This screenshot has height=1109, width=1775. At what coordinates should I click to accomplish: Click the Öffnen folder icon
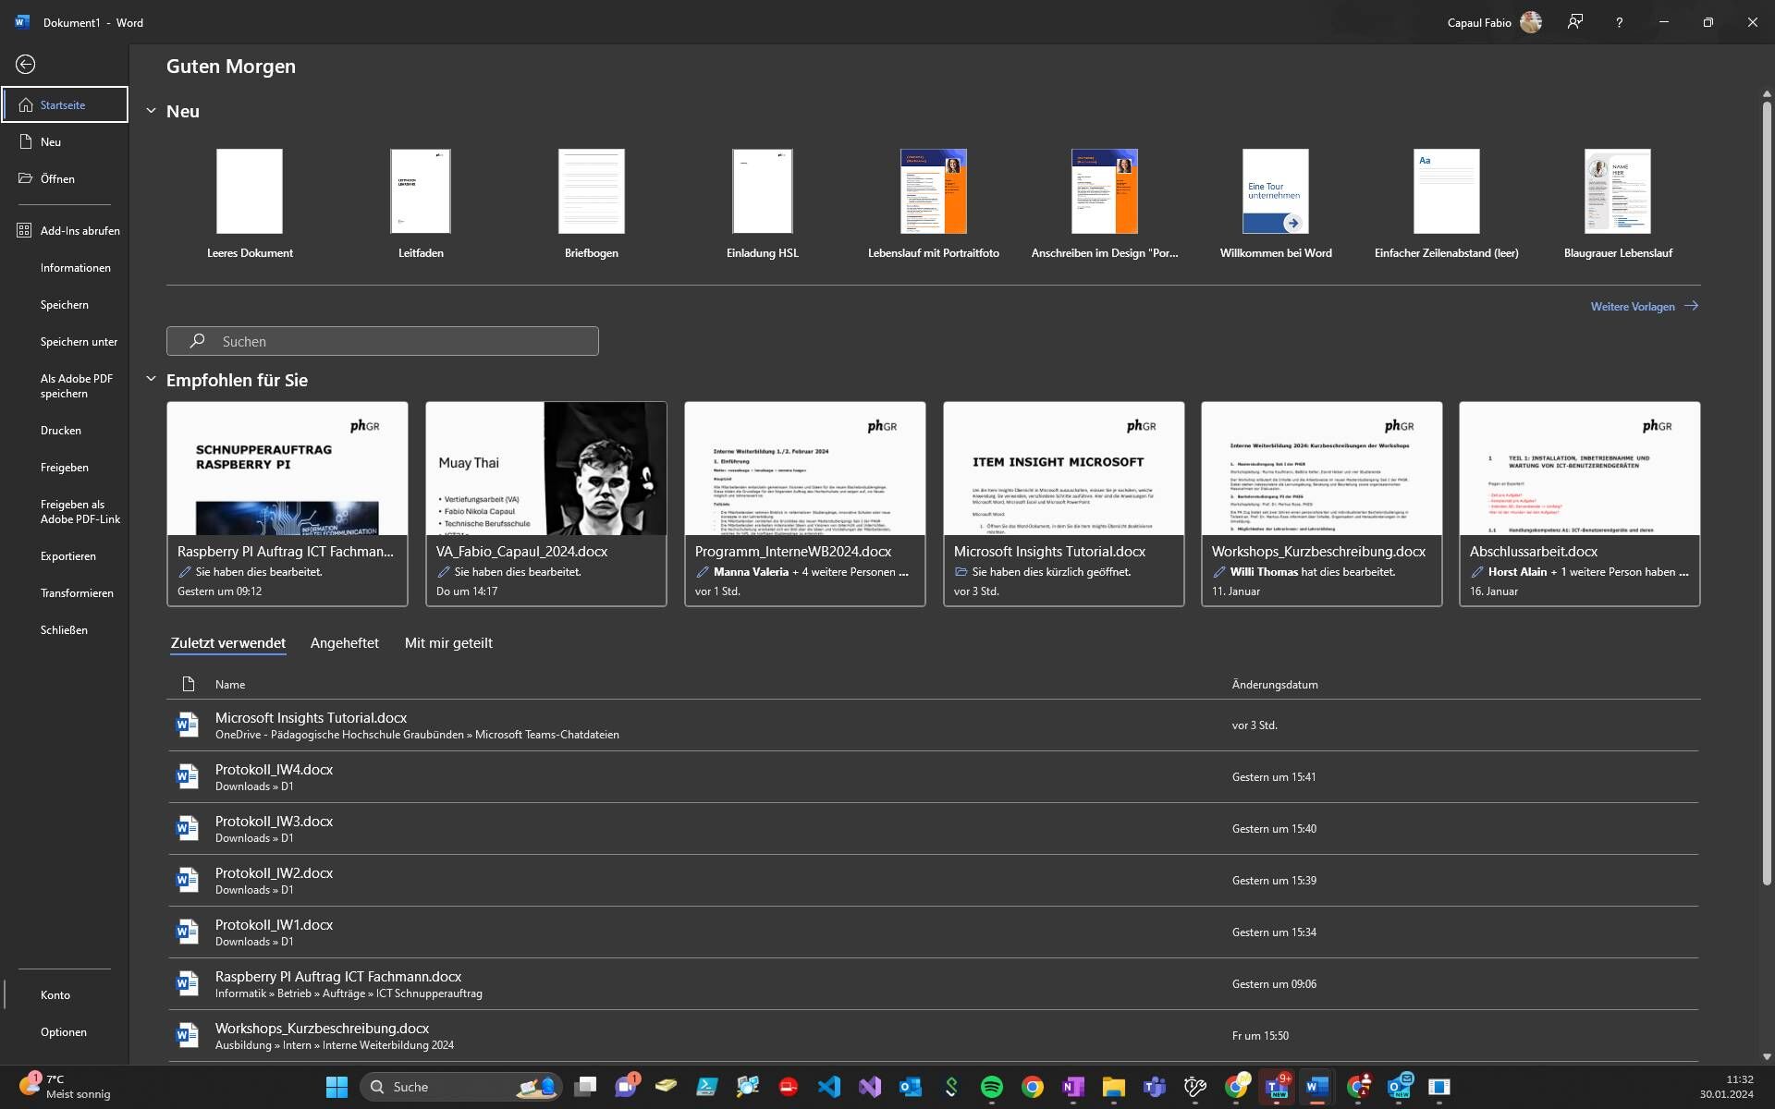coord(25,178)
